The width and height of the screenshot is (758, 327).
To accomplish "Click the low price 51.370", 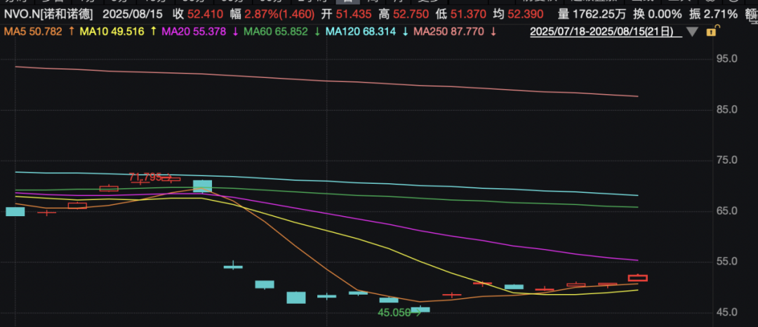I will click(x=468, y=14).
